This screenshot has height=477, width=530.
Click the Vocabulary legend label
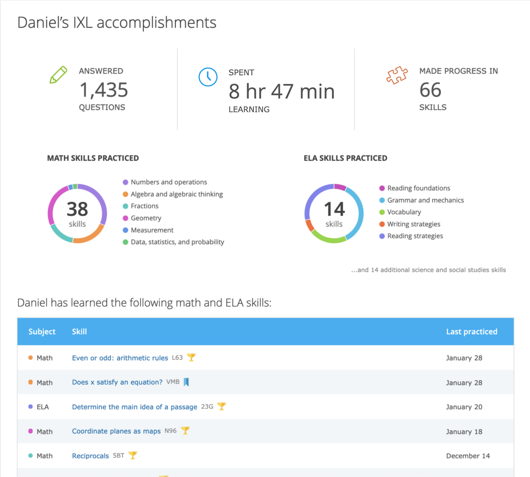point(404,212)
